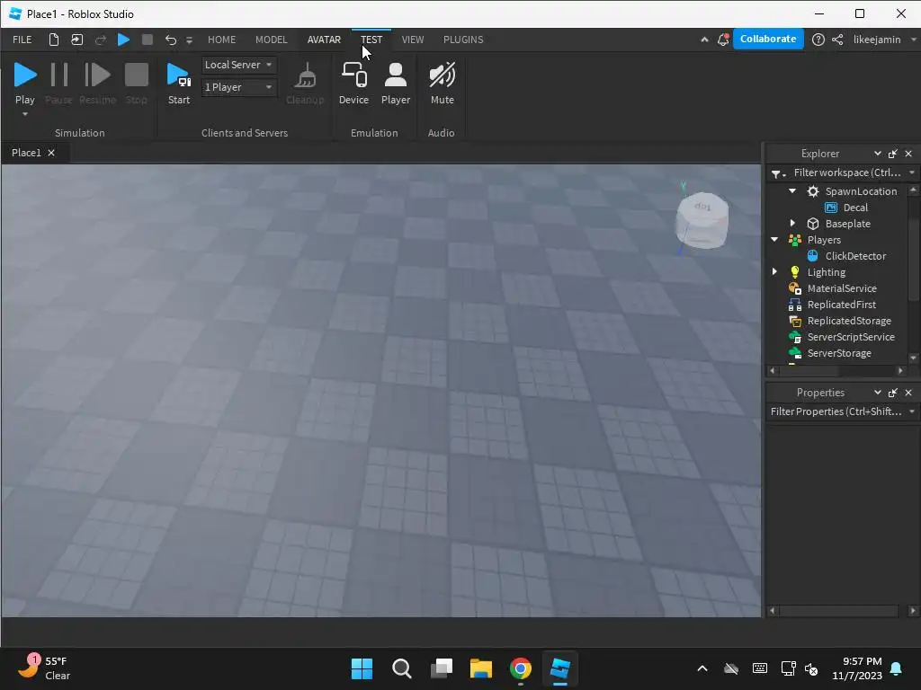Switch to the TEST ribbon tab
The width and height of the screenshot is (921, 690).
pos(371,40)
